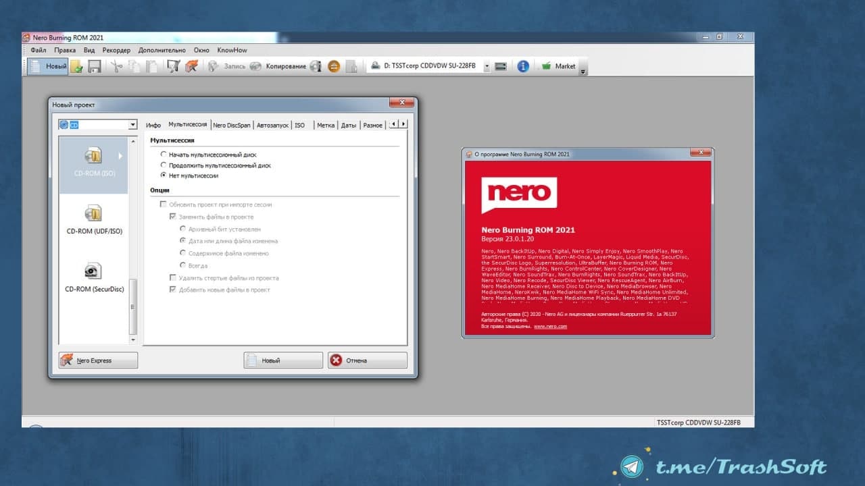This screenshot has width=865, height=486.
Task: Click the Запись burn toolbar button
Action: pyautogui.click(x=226, y=66)
